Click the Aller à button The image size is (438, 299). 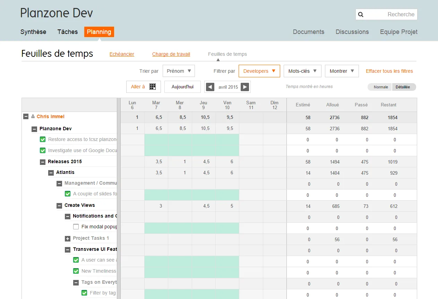tap(144, 87)
